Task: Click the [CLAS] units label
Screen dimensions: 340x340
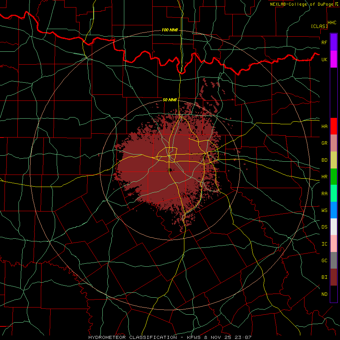Action: pos(319,26)
